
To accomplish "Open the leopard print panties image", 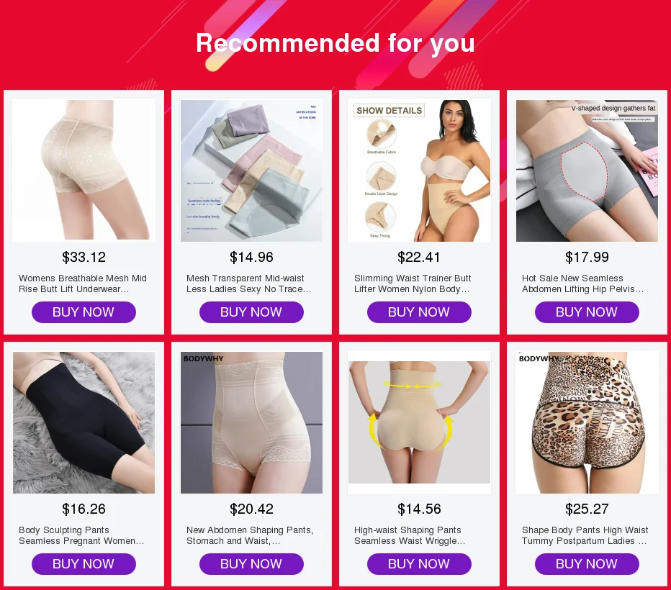I will pyautogui.click(x=587, y=422).
